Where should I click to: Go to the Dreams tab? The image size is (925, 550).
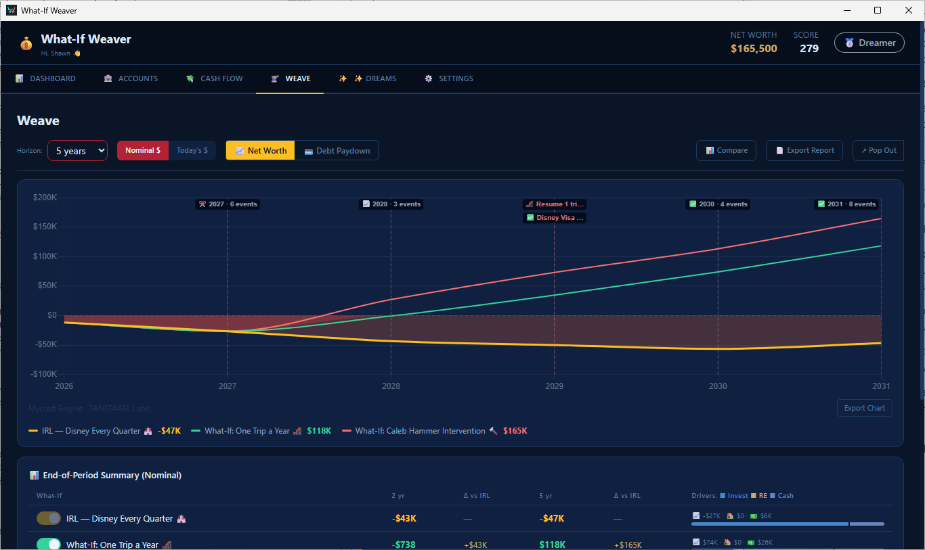[x=367, y=78]
